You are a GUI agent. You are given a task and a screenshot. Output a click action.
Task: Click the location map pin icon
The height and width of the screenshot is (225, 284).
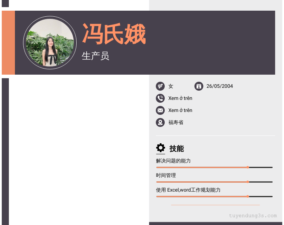[x=160, y=123]
